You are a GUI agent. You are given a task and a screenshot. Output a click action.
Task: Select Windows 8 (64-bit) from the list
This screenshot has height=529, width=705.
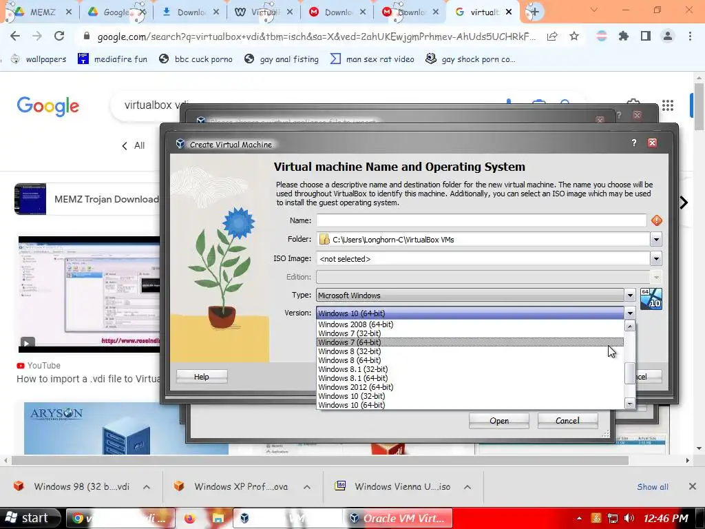tap(470, 360)
